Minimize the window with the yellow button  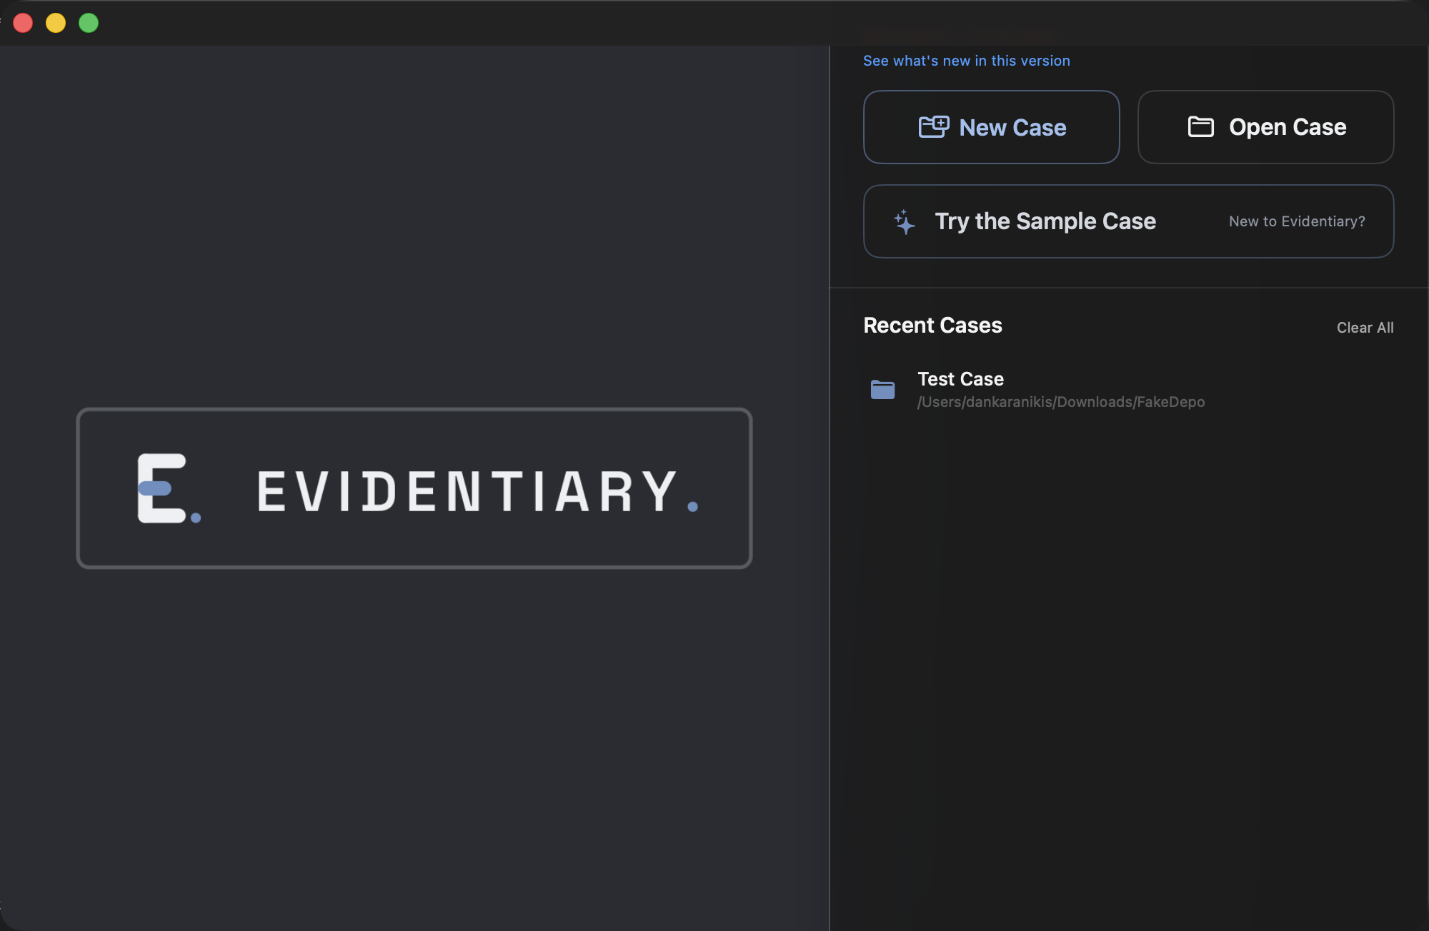click(56, 23)
